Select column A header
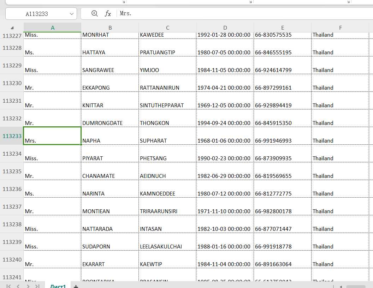The image size is (373, 288). (x=53, y=28)
